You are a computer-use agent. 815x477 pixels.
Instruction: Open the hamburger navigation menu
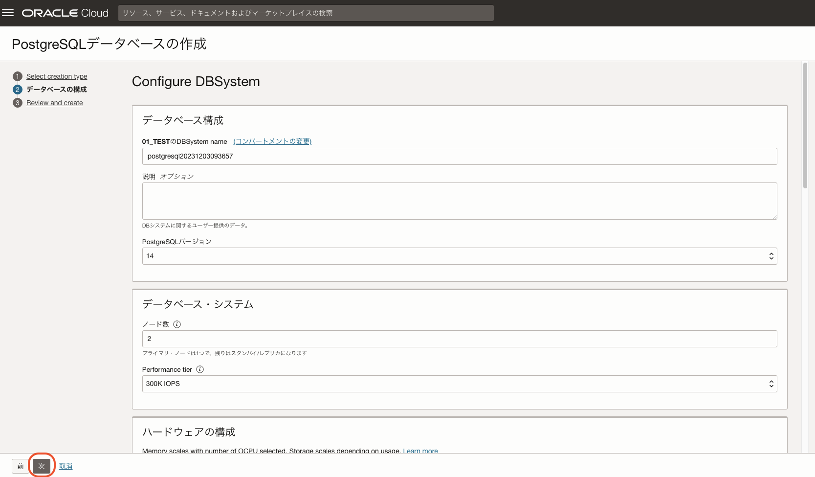8,13
